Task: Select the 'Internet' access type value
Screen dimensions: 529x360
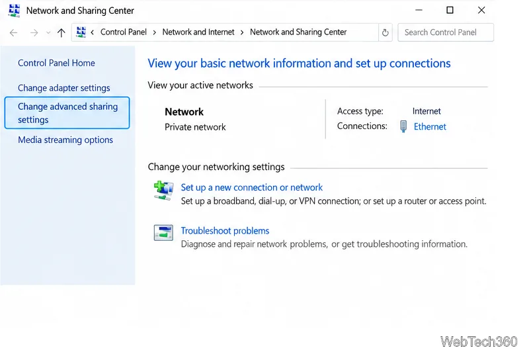Action: click(427, 111)
